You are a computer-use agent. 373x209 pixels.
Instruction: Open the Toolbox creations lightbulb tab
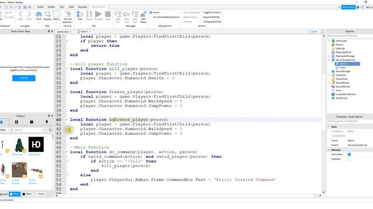pyautogui.click(x=47, y=122)
